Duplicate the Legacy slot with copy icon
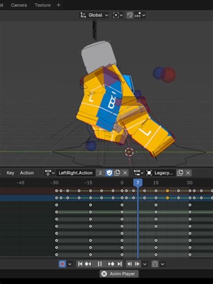Viewport: 213px width, 284px height. pos(180,173)
